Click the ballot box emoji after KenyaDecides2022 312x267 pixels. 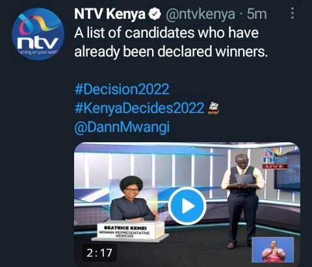coord(214,108)
